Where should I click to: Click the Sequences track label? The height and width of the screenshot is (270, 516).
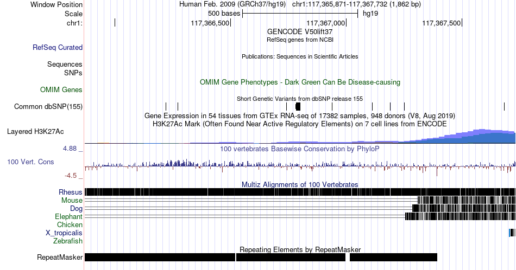point(65,64)
